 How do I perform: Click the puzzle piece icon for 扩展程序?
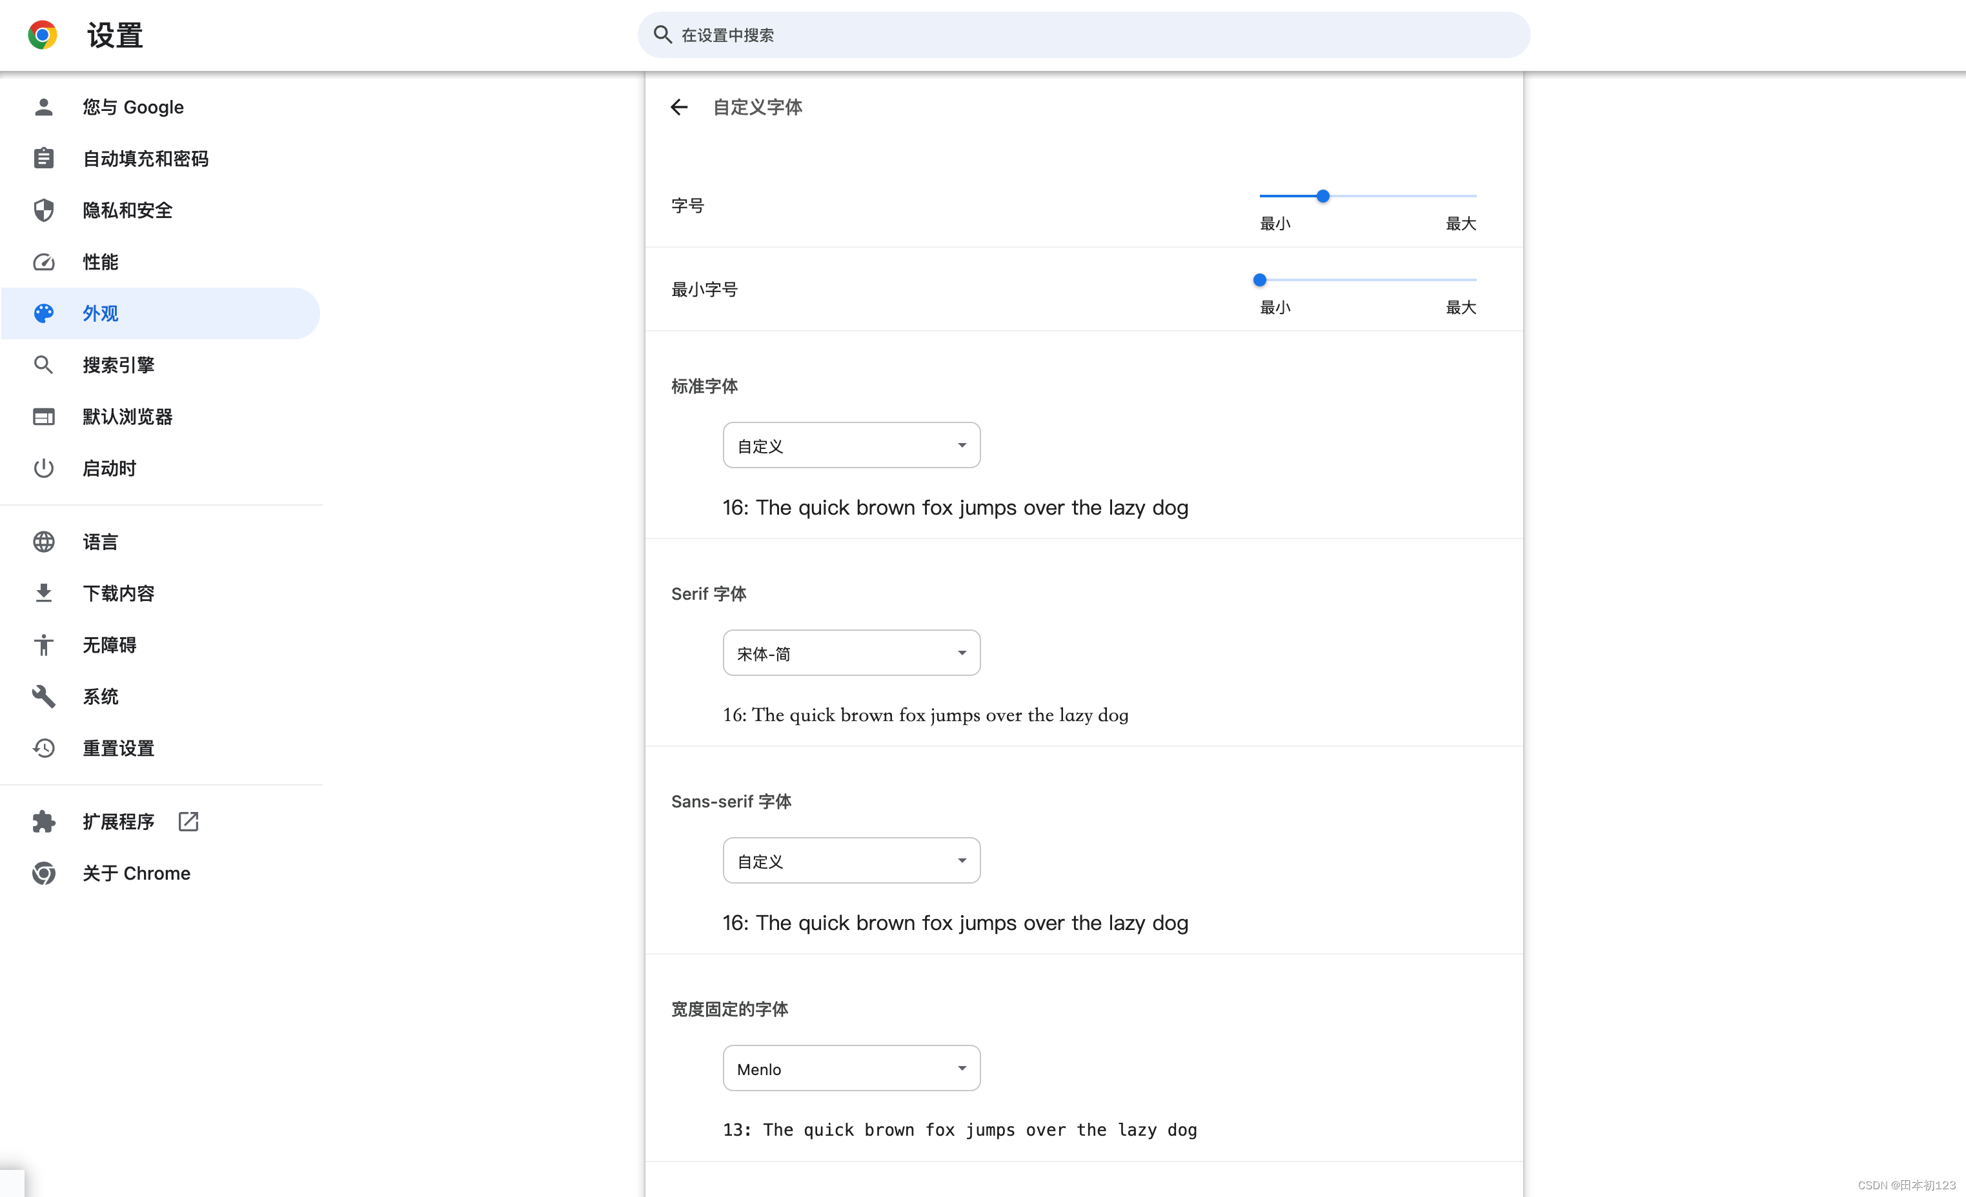44,822
